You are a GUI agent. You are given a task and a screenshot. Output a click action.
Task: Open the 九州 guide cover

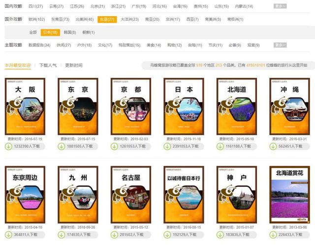tap(78, 195)
